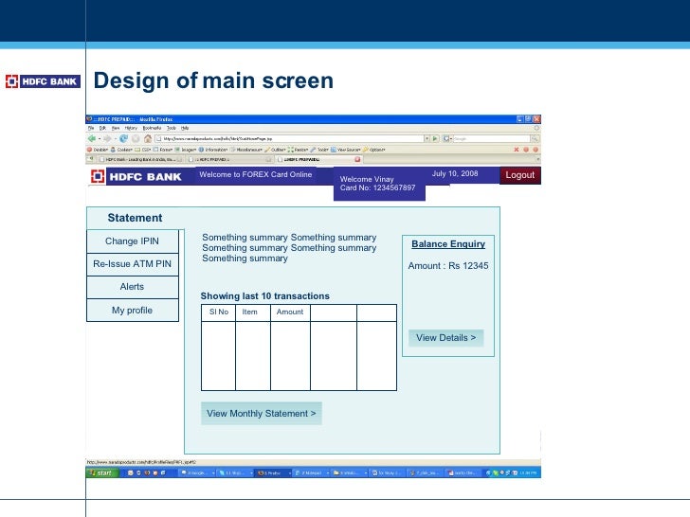
Task: Open the Tools menu in developer toolbar
Action: pyautogui.click(x=319, y=150)
